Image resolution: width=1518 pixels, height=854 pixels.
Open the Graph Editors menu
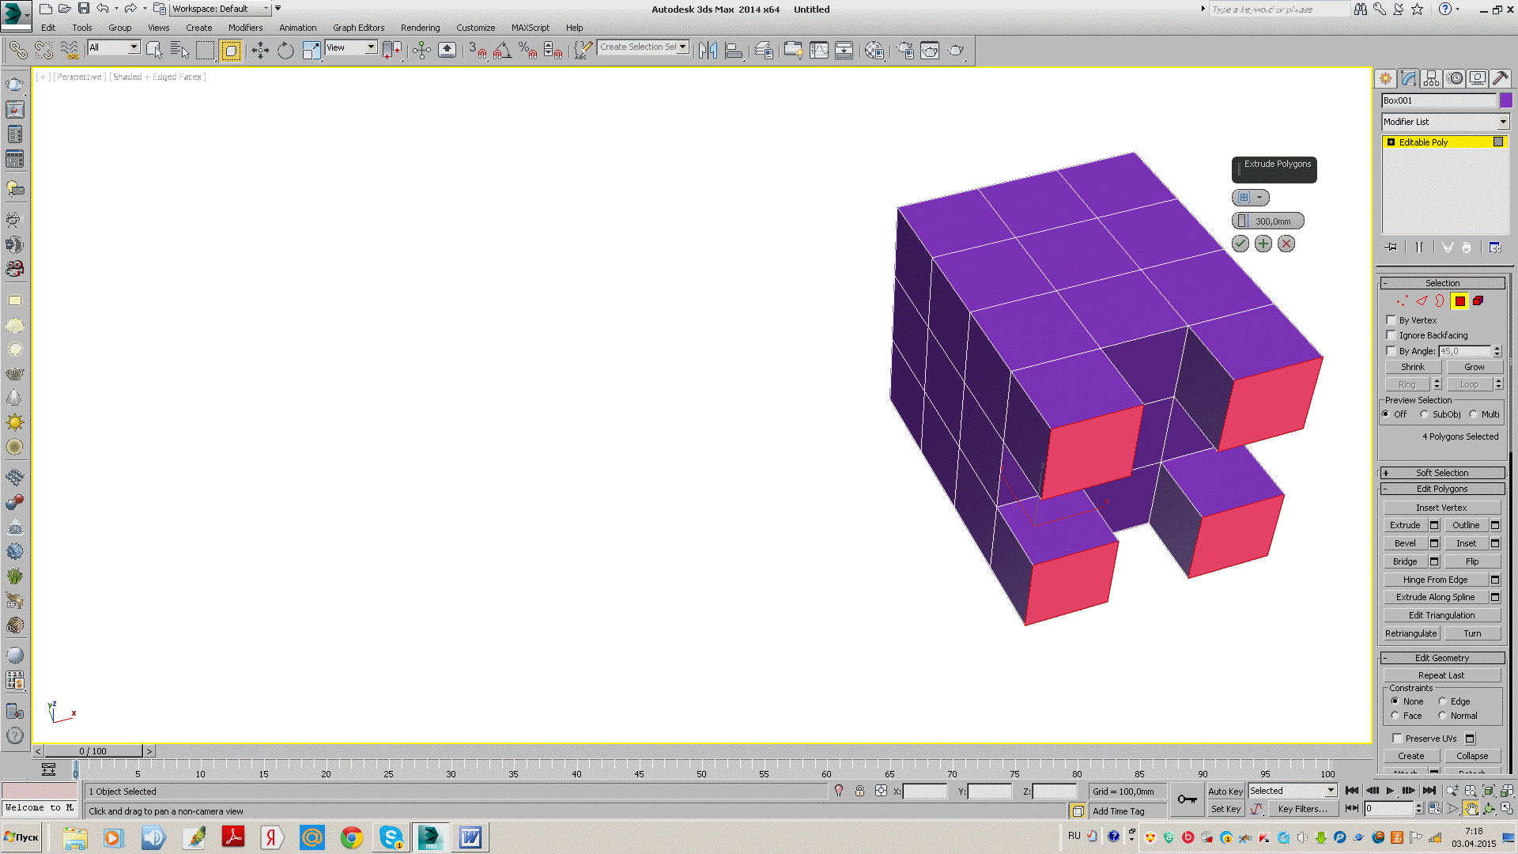(358, 28)
